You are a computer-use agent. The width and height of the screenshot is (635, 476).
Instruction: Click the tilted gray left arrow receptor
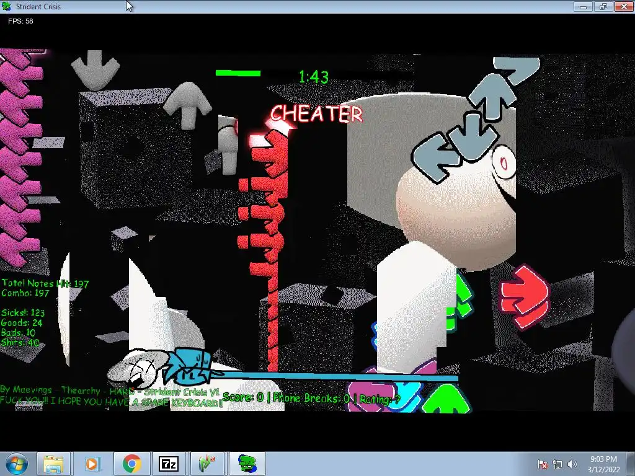click(435, 159)
